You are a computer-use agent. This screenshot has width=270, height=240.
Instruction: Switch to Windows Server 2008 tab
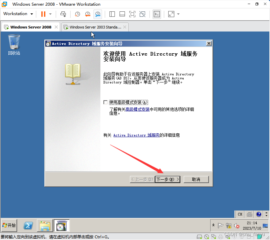(31, 27)
